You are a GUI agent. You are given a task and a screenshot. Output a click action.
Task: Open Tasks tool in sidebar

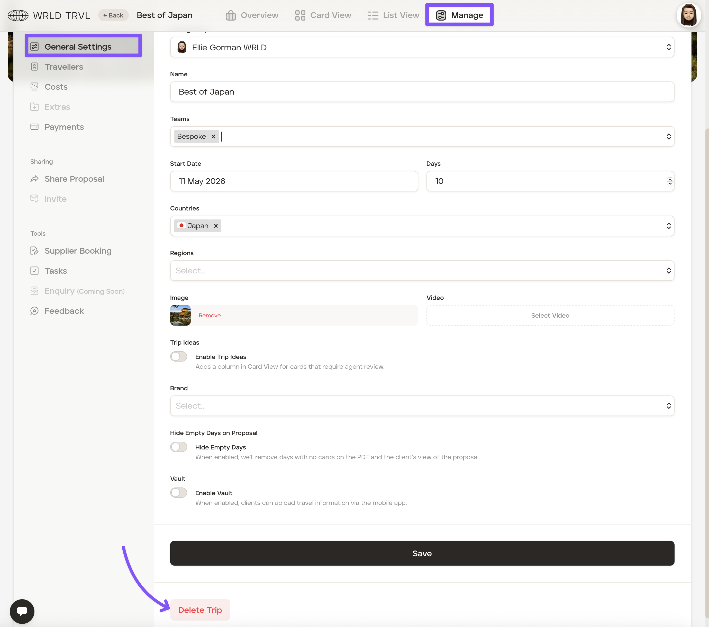56,271
